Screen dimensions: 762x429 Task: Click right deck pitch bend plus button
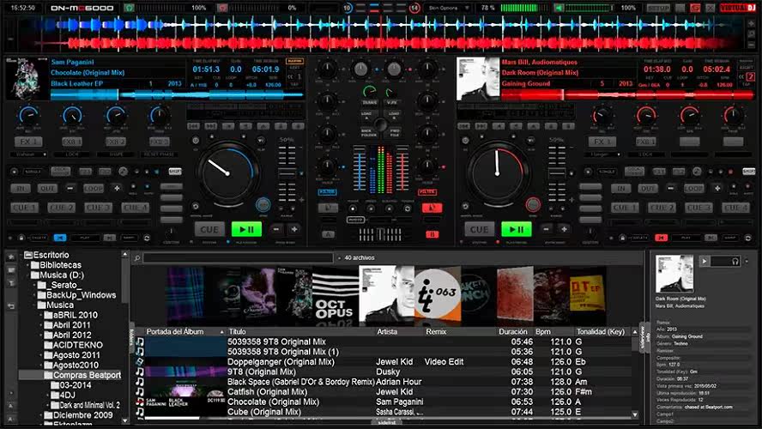click(564, 229)
